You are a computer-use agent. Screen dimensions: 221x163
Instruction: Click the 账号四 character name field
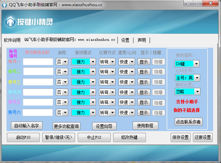pos(38,92)
